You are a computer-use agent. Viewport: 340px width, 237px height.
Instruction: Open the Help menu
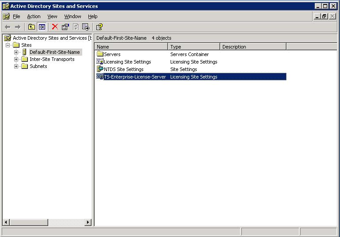[92, 16]
